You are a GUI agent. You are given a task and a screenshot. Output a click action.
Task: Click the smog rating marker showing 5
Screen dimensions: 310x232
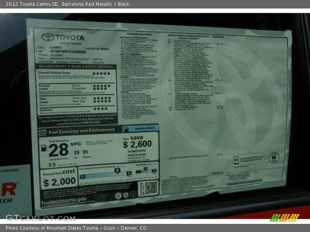[x=146, y=169]
